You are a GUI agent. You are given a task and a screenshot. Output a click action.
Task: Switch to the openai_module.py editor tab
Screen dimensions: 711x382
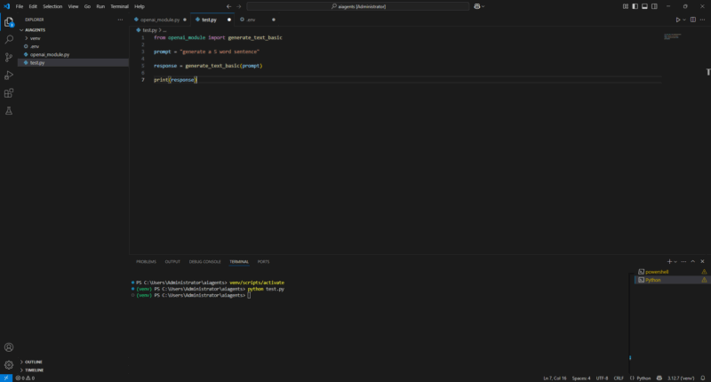click(160, 20)
